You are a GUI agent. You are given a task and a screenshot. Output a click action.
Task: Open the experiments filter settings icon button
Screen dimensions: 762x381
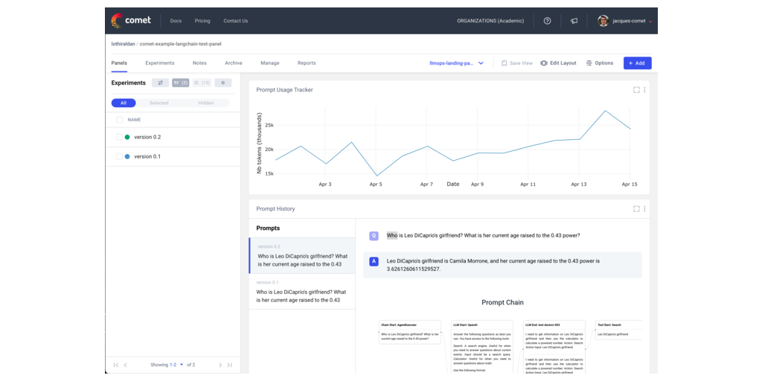161,83
